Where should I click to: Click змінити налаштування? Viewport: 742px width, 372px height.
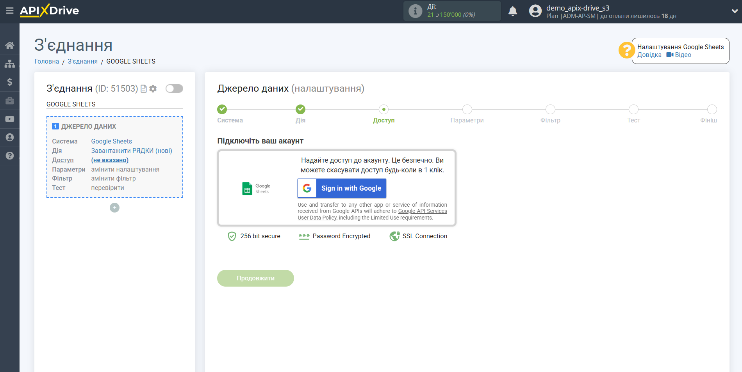[125, 169]
